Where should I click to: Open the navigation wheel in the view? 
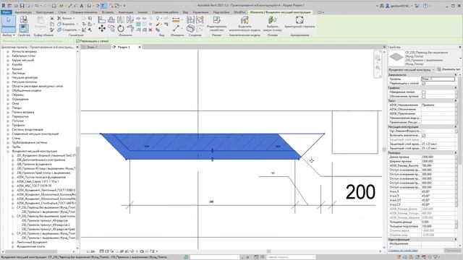(378, 58)
